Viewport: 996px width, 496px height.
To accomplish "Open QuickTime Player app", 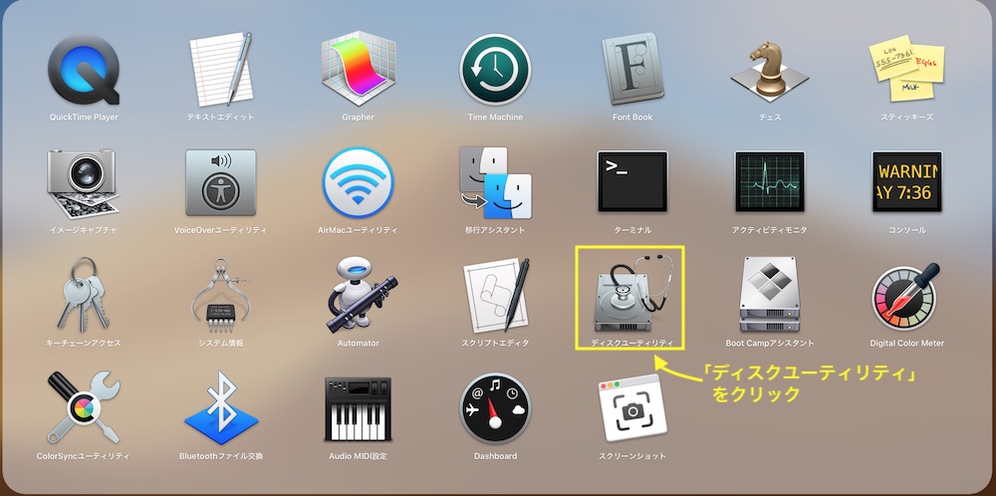I will (x=84, y=70).
